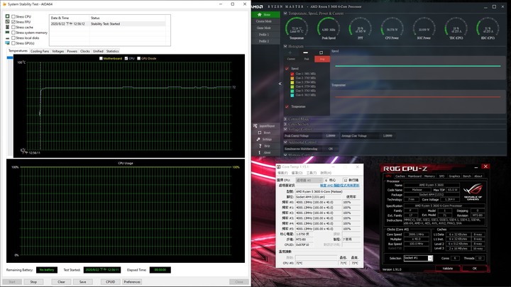Collapse the Ryzen Master sidebar with the double arrow
The height and width of the screenshot is (287, 511).
click(280, 84)
